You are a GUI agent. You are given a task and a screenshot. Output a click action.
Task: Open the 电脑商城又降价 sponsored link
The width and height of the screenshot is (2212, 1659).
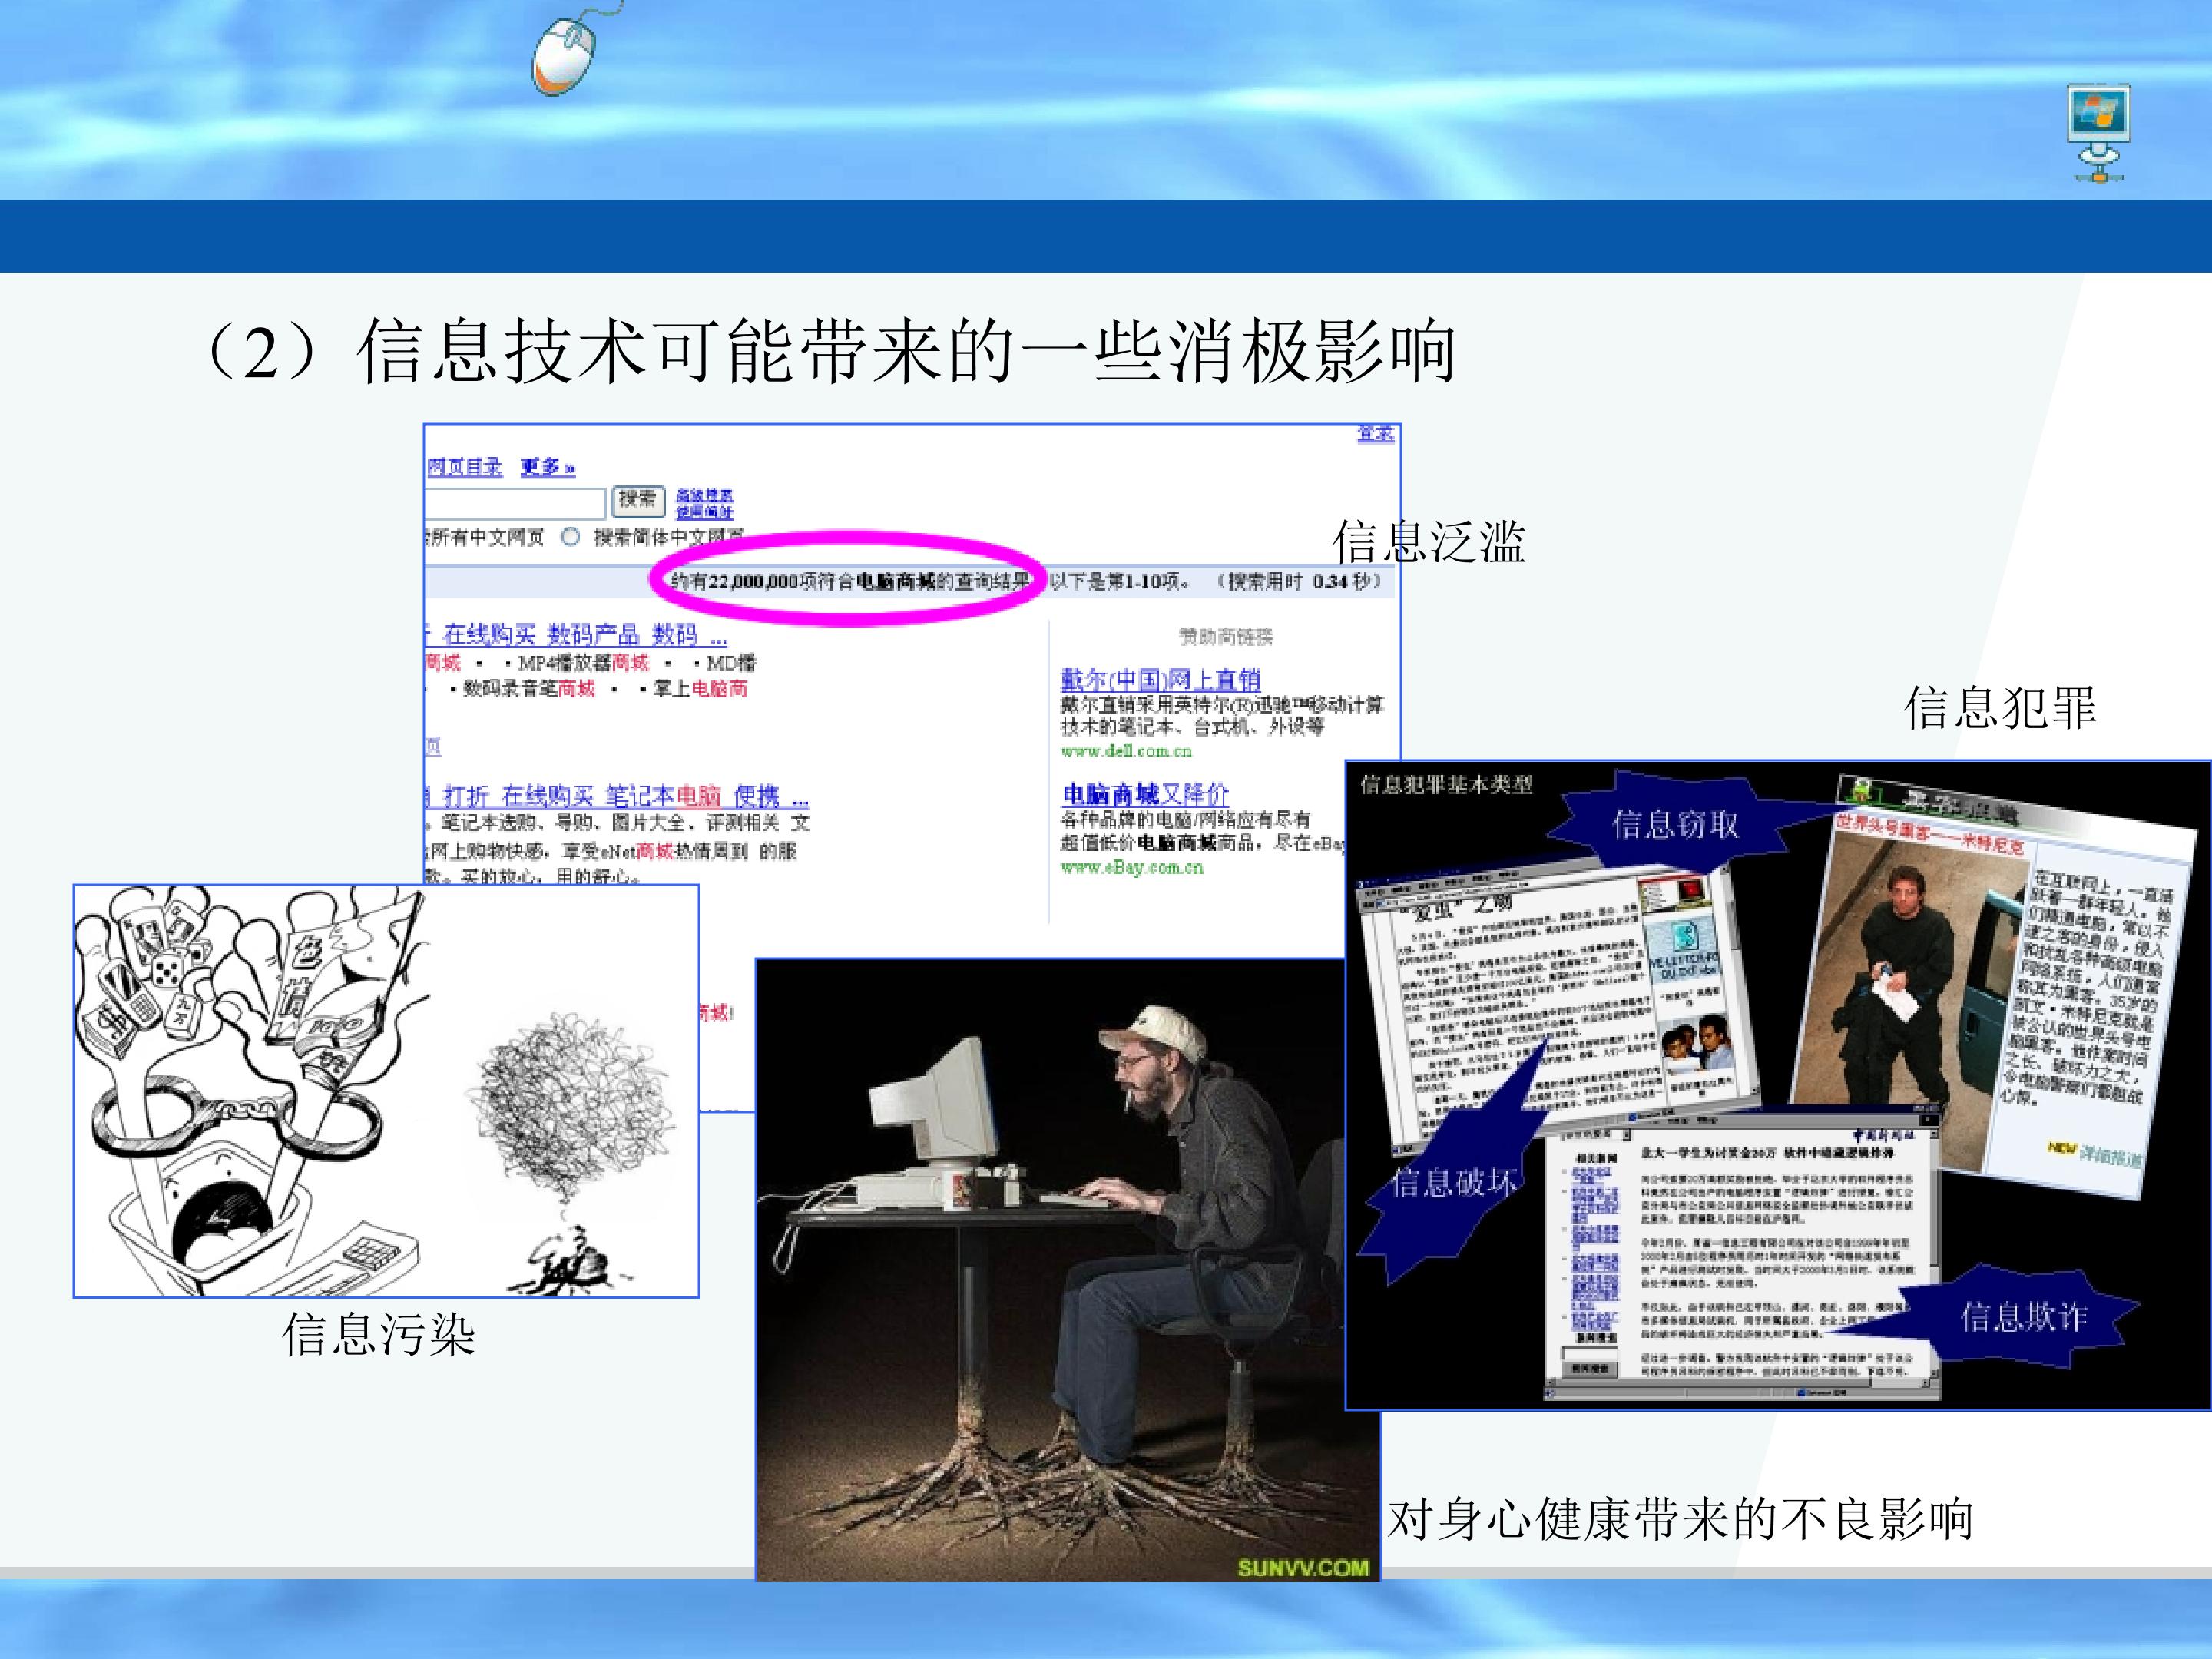[1145, 795]
